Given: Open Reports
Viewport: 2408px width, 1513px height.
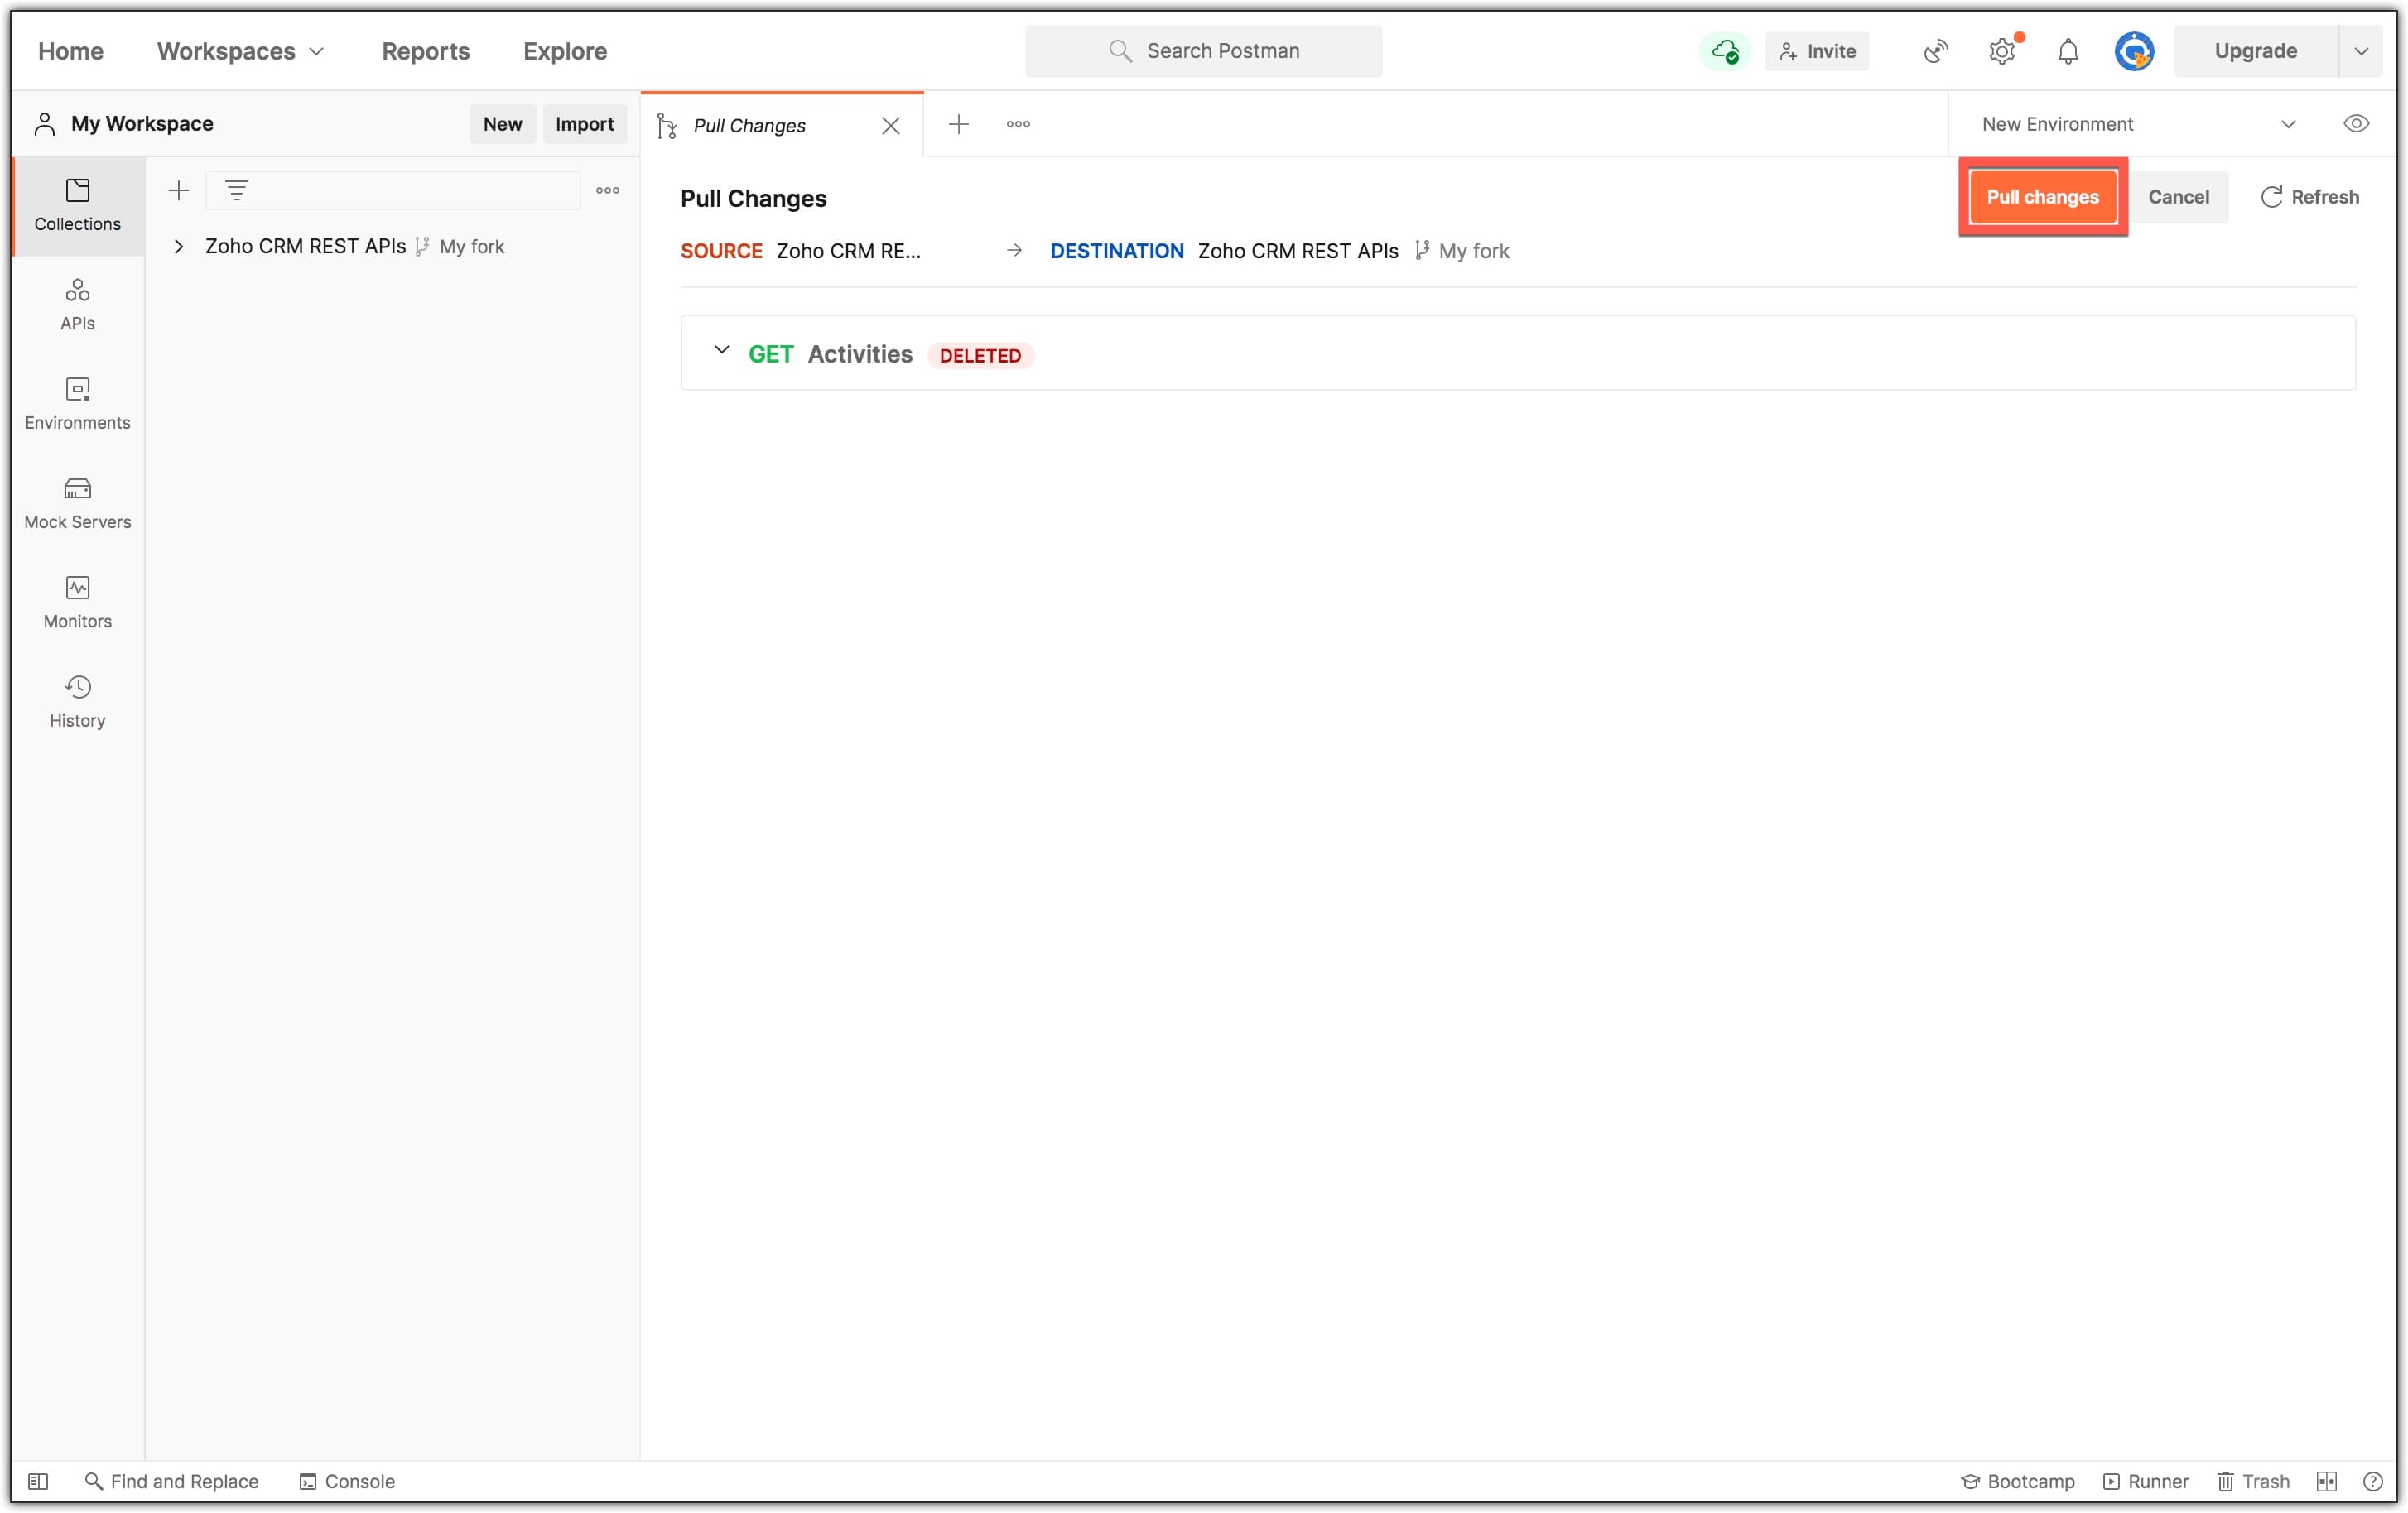Looking at the screenshot, I should click(425, 51).
